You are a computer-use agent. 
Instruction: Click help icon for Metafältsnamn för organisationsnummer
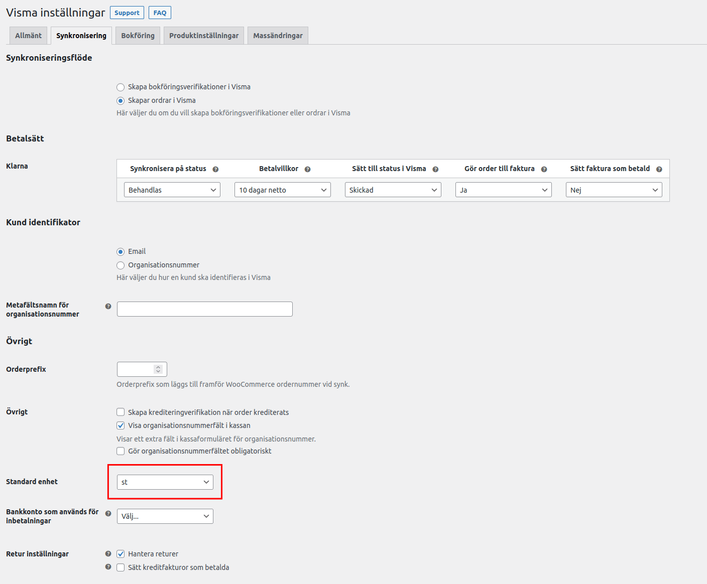coord(108,306)
